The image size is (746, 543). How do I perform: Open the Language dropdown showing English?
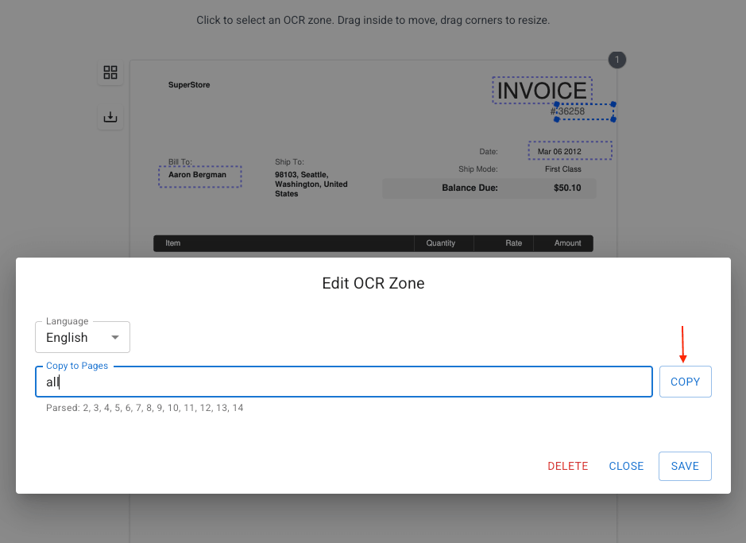83,338
